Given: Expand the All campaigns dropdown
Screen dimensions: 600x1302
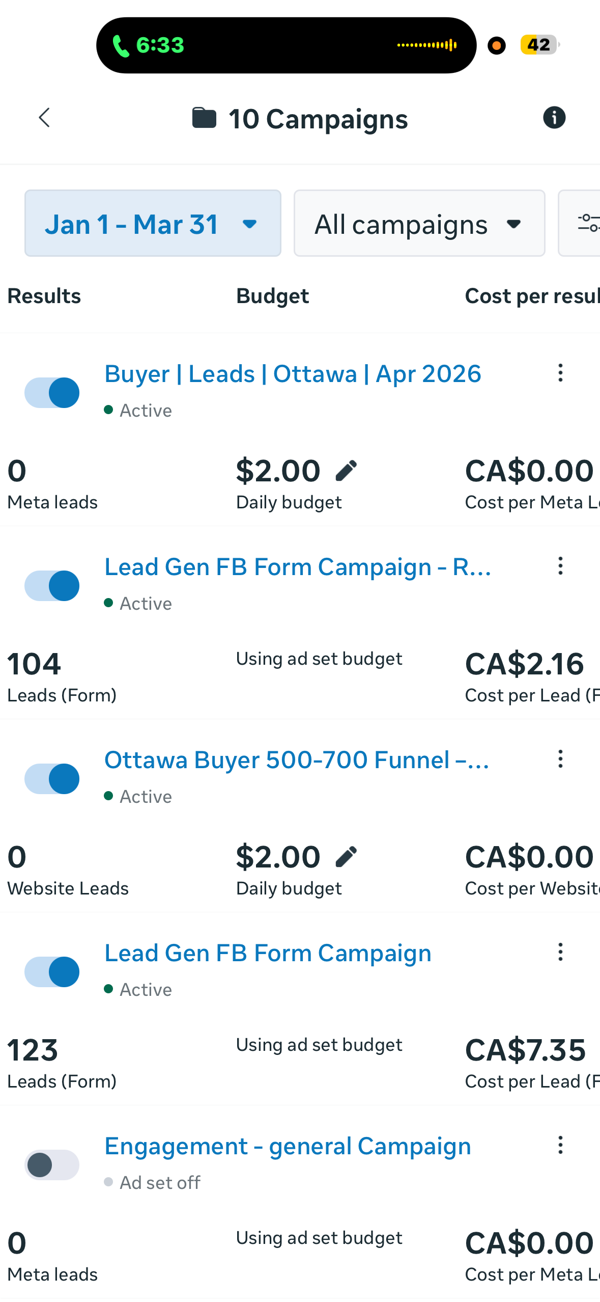Looking at the screenshot, I should coord(418,223).
